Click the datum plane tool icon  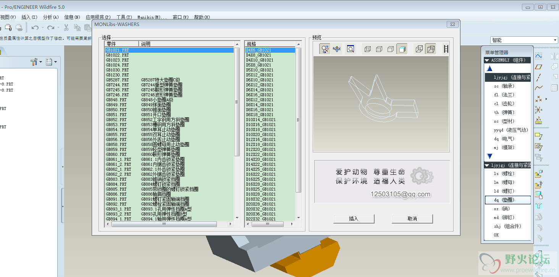(x=539, y=66)
